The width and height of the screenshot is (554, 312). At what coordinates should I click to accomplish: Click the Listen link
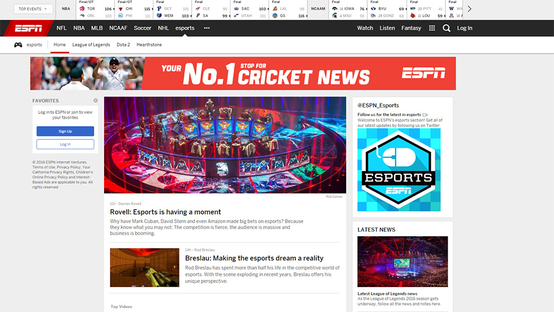click(x=387, y=28)
